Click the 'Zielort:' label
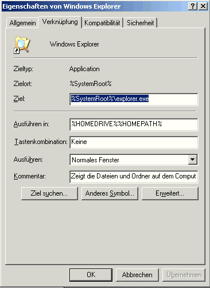This screenshot has height=288, width=210. coord(22,84)
